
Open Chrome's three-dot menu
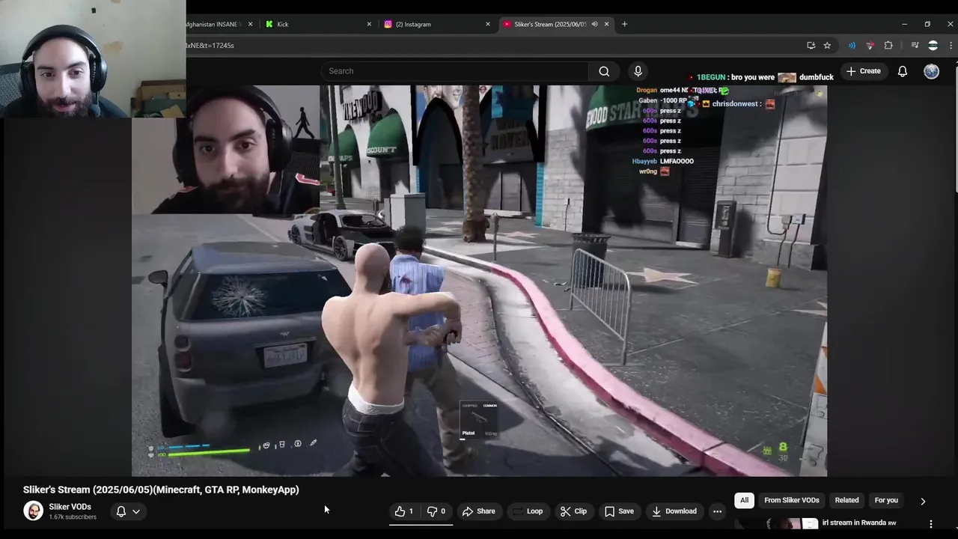951,46
